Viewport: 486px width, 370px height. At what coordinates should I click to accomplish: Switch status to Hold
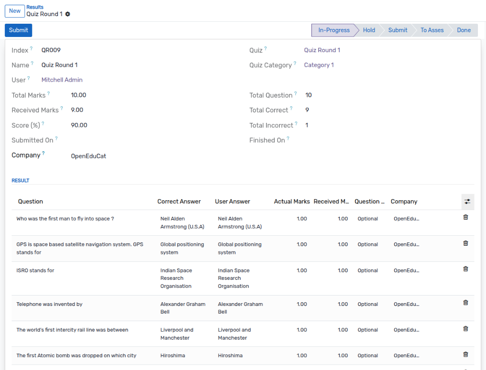(369, 30)
